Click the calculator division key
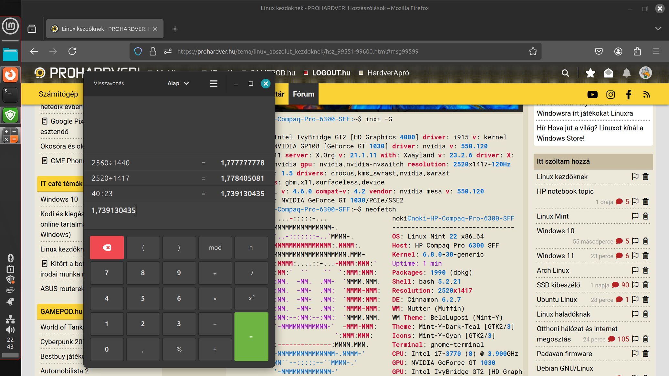This screenshot has height=376, width=669. pyautogui.click(x=215, y=273)
